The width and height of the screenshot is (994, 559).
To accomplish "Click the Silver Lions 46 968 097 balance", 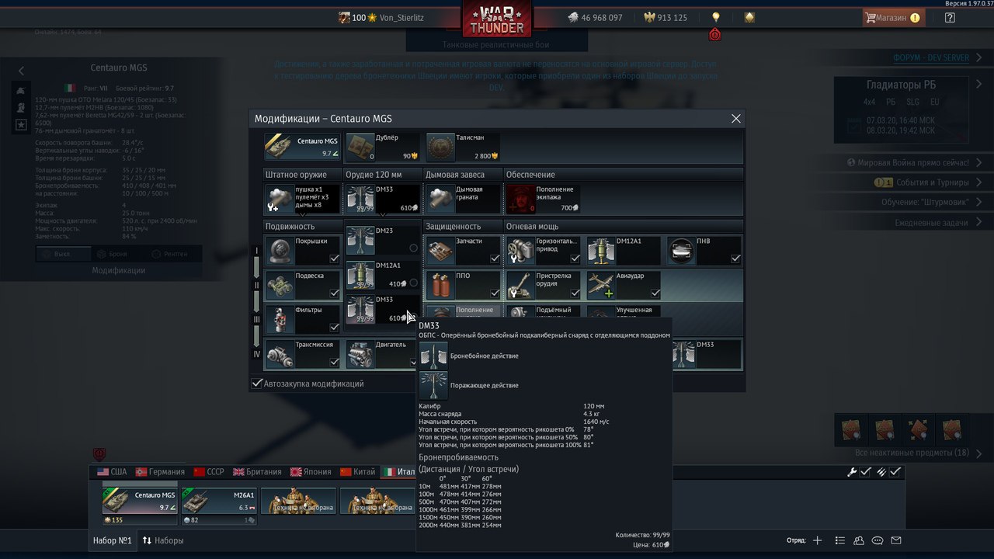I will click(x=594, y=17).
